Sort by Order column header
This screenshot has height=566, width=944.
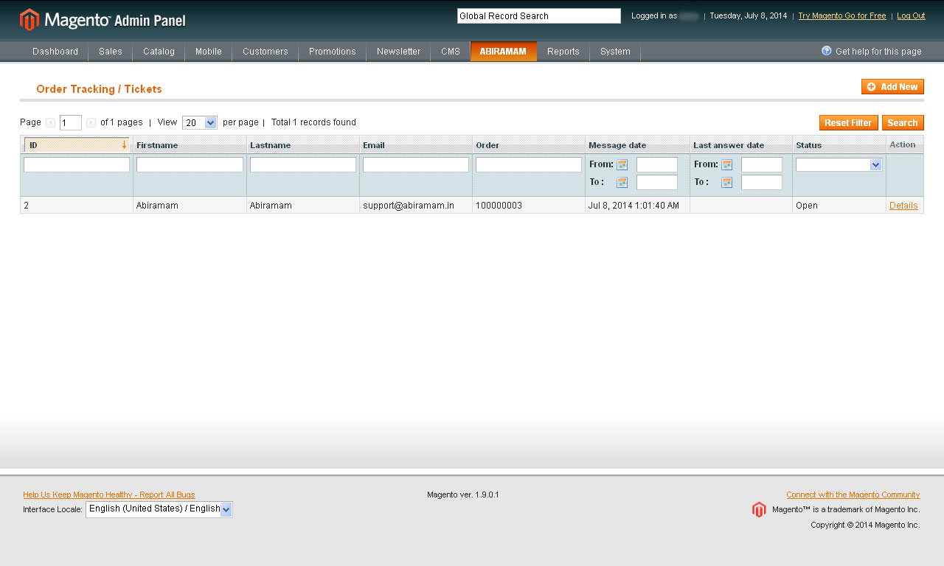tap(487, 145)
